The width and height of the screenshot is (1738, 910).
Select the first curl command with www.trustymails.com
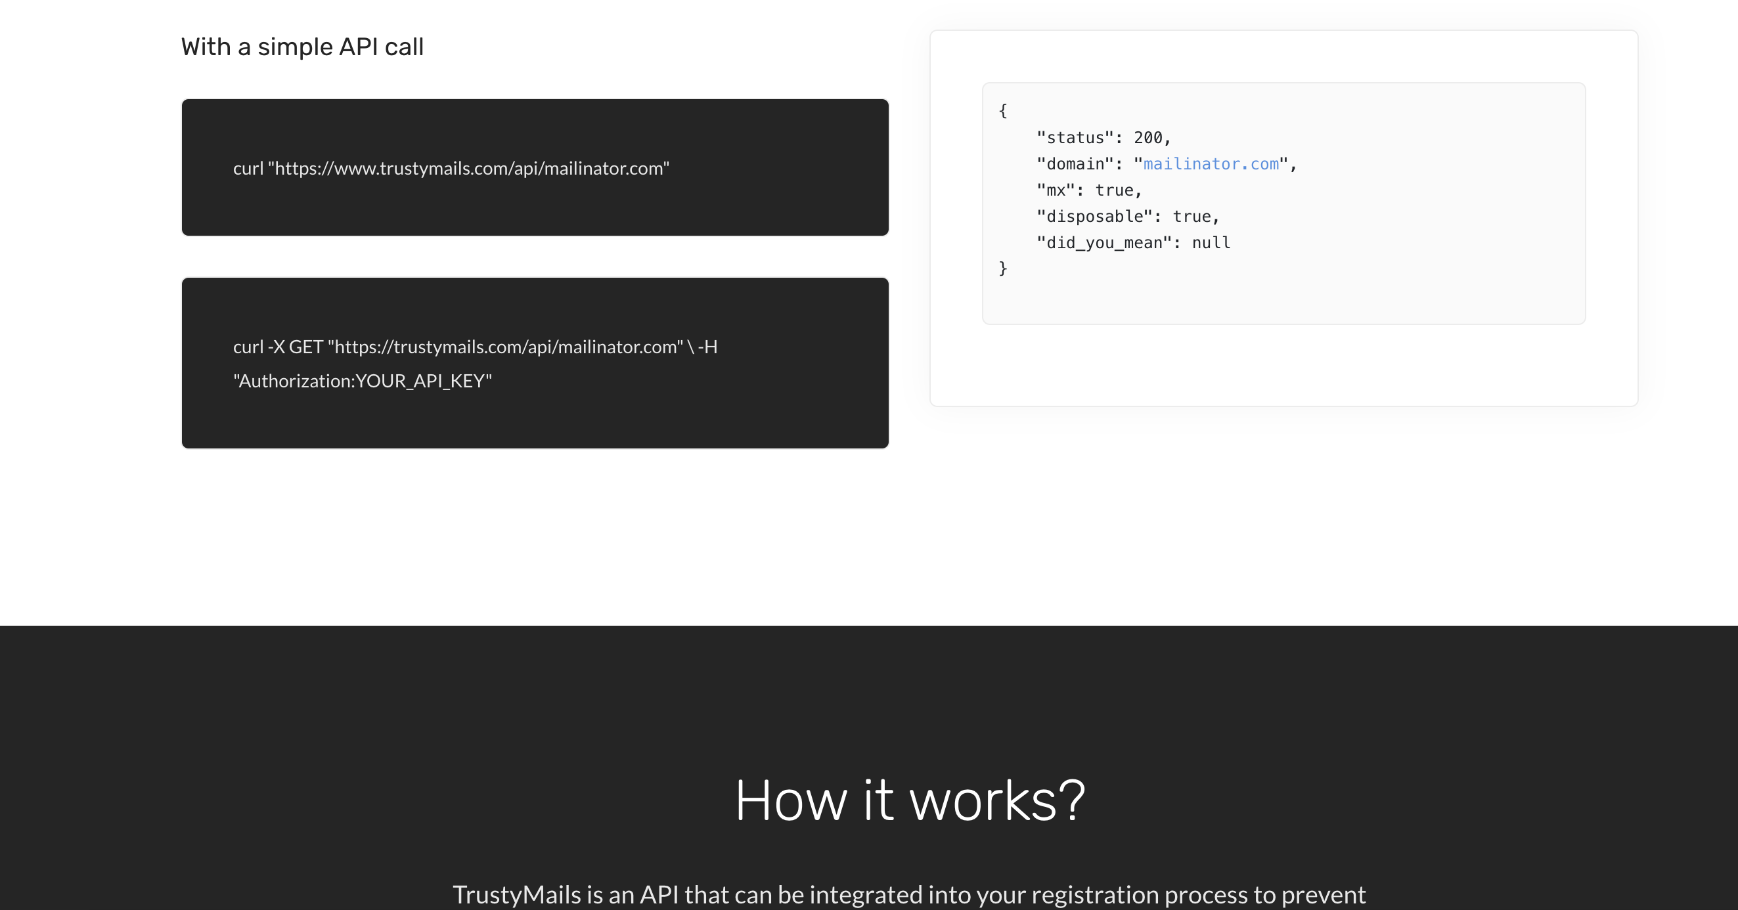451,168
